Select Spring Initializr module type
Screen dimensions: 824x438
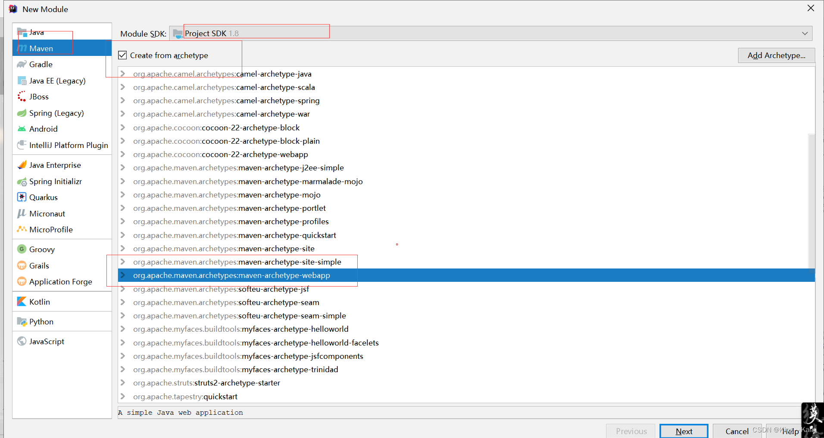[x=62, y=181]
